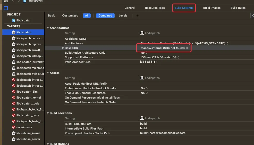Open the General tab

point(130,8)
